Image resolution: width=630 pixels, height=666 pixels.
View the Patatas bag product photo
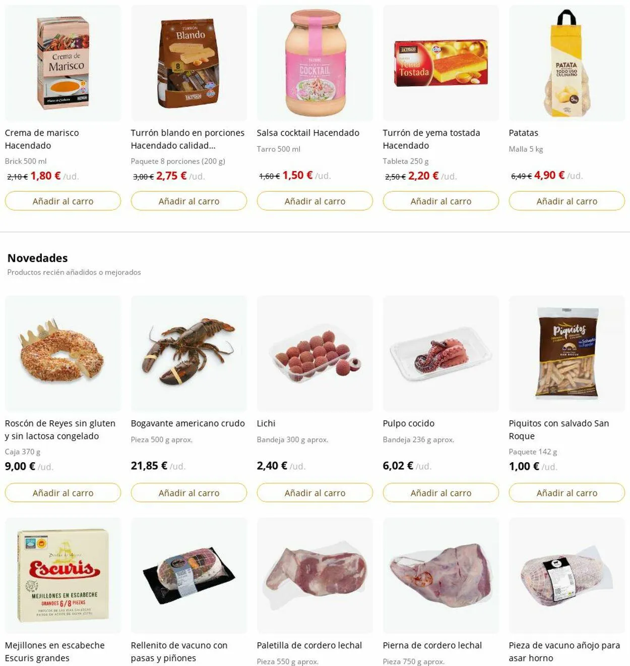point(567,63)
